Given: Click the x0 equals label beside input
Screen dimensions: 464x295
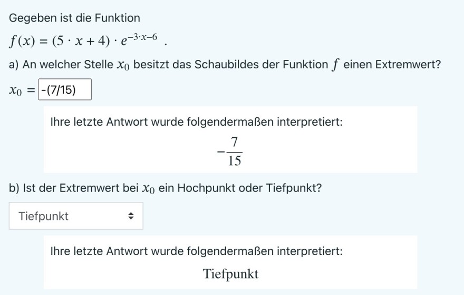Looking at the screenshot, I should tap(22, 90).
